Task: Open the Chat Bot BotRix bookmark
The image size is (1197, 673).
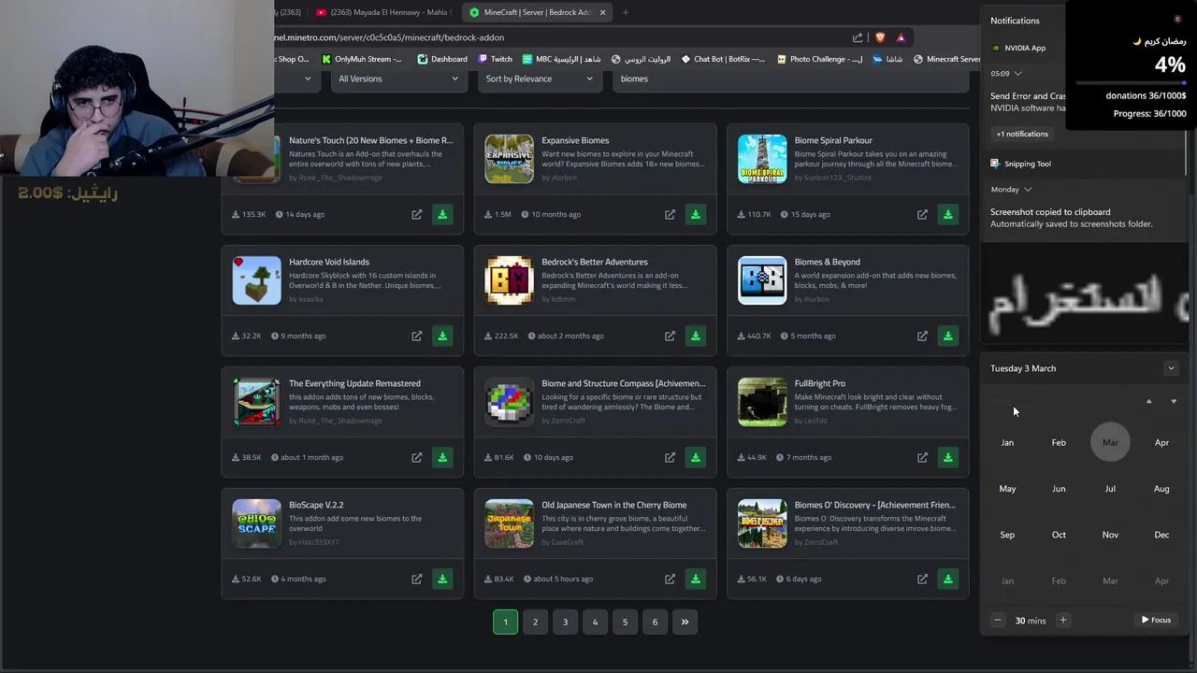Action: [x=723, y=59]
